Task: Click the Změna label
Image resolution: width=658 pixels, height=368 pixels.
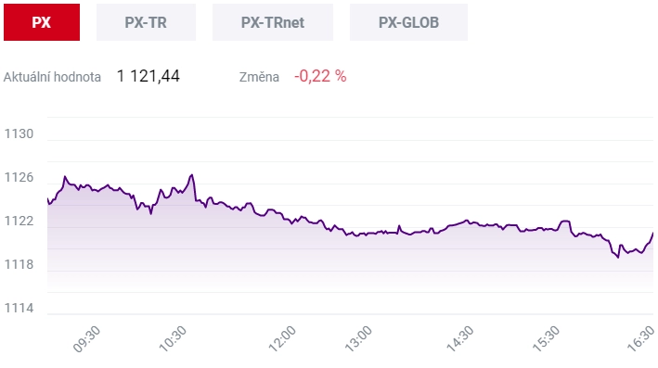Action: [x=259, y=77]
